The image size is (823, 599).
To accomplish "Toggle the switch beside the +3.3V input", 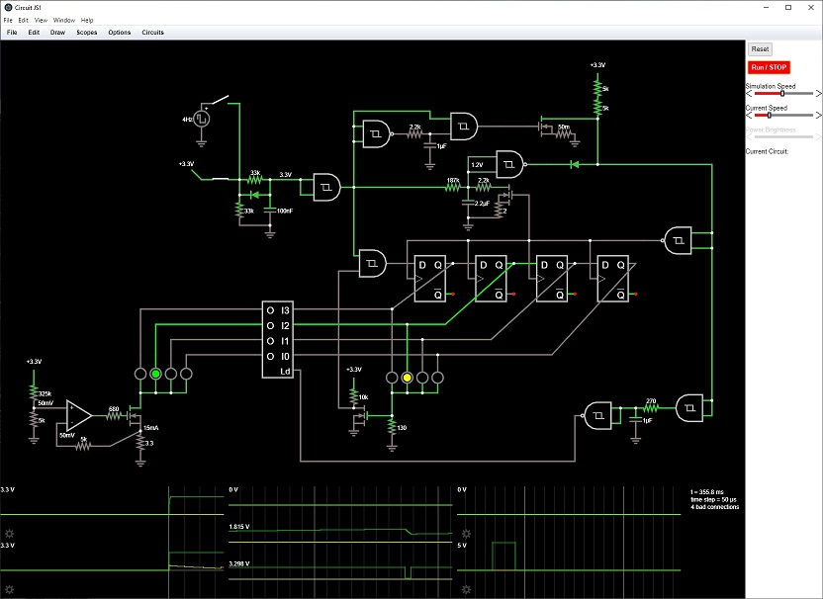I will point(220,178).
